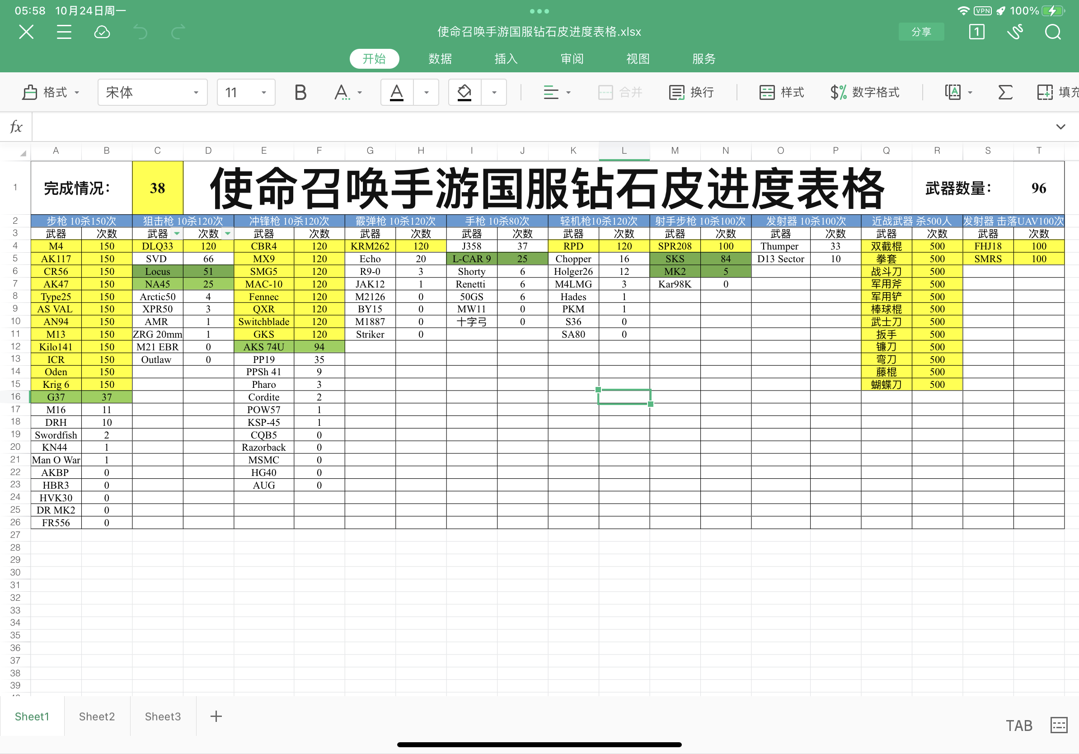Viewport: 1079px width, 754px height.
Task: Open the 宋体 font family dropdown
Action: [153, 92]
